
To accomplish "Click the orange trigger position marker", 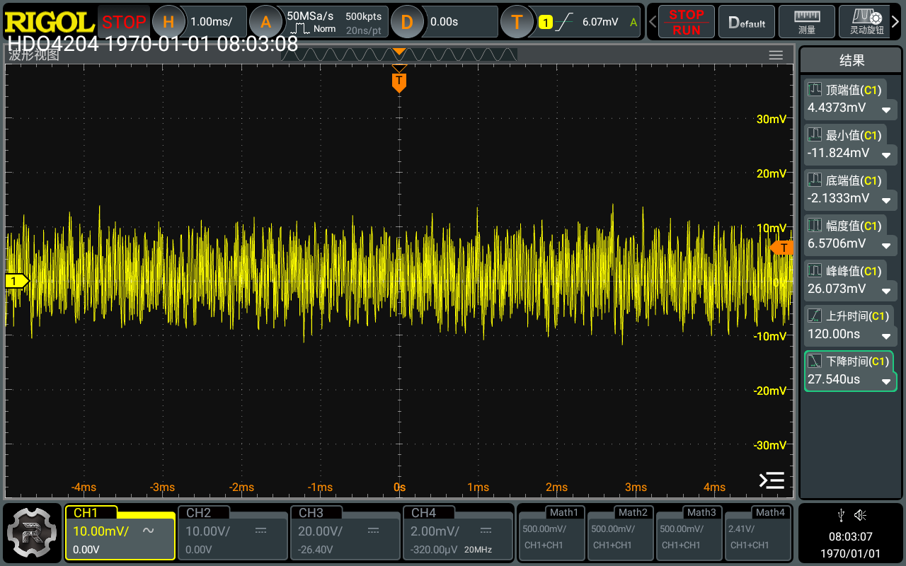I will [x=399, y=81].
